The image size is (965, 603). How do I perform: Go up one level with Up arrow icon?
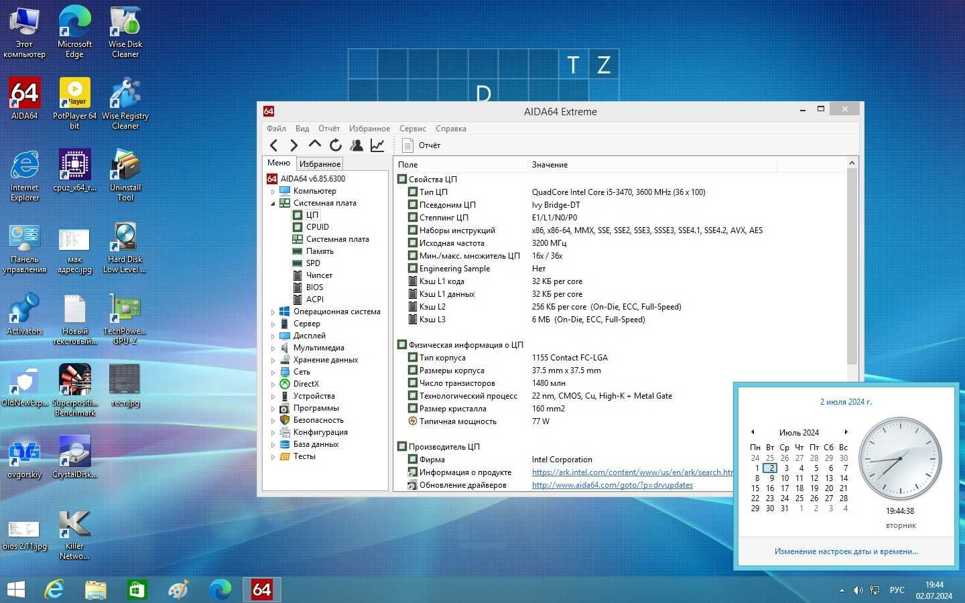315,144
